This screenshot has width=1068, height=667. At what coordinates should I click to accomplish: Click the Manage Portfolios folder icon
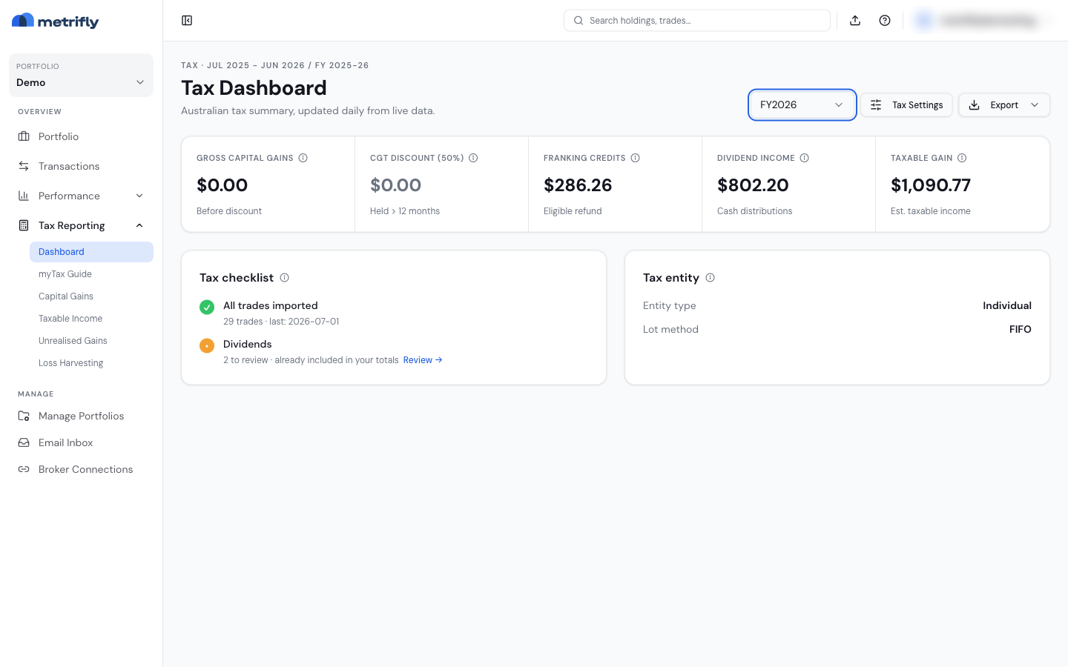click(x=24, y=416)
